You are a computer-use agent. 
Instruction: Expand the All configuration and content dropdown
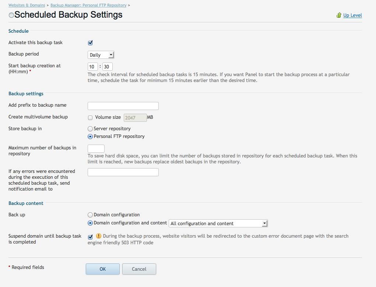coord(264,223)
